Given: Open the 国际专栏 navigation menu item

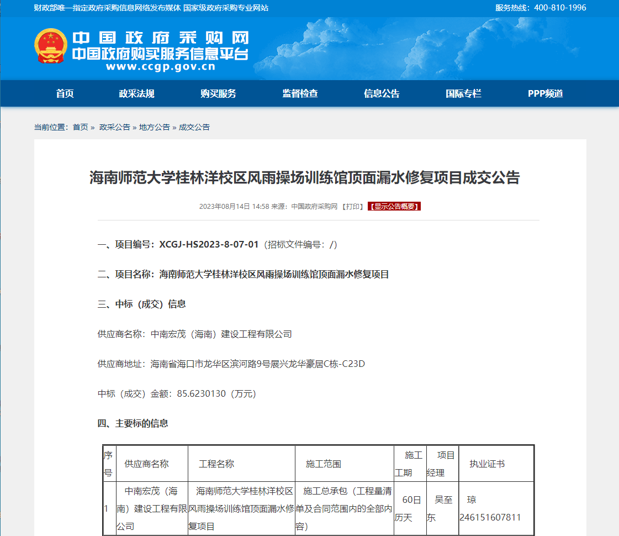Looking at the screenshot, I should [x=463, y=93].
